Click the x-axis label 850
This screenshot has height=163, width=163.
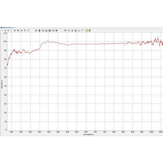coord(123,132)
